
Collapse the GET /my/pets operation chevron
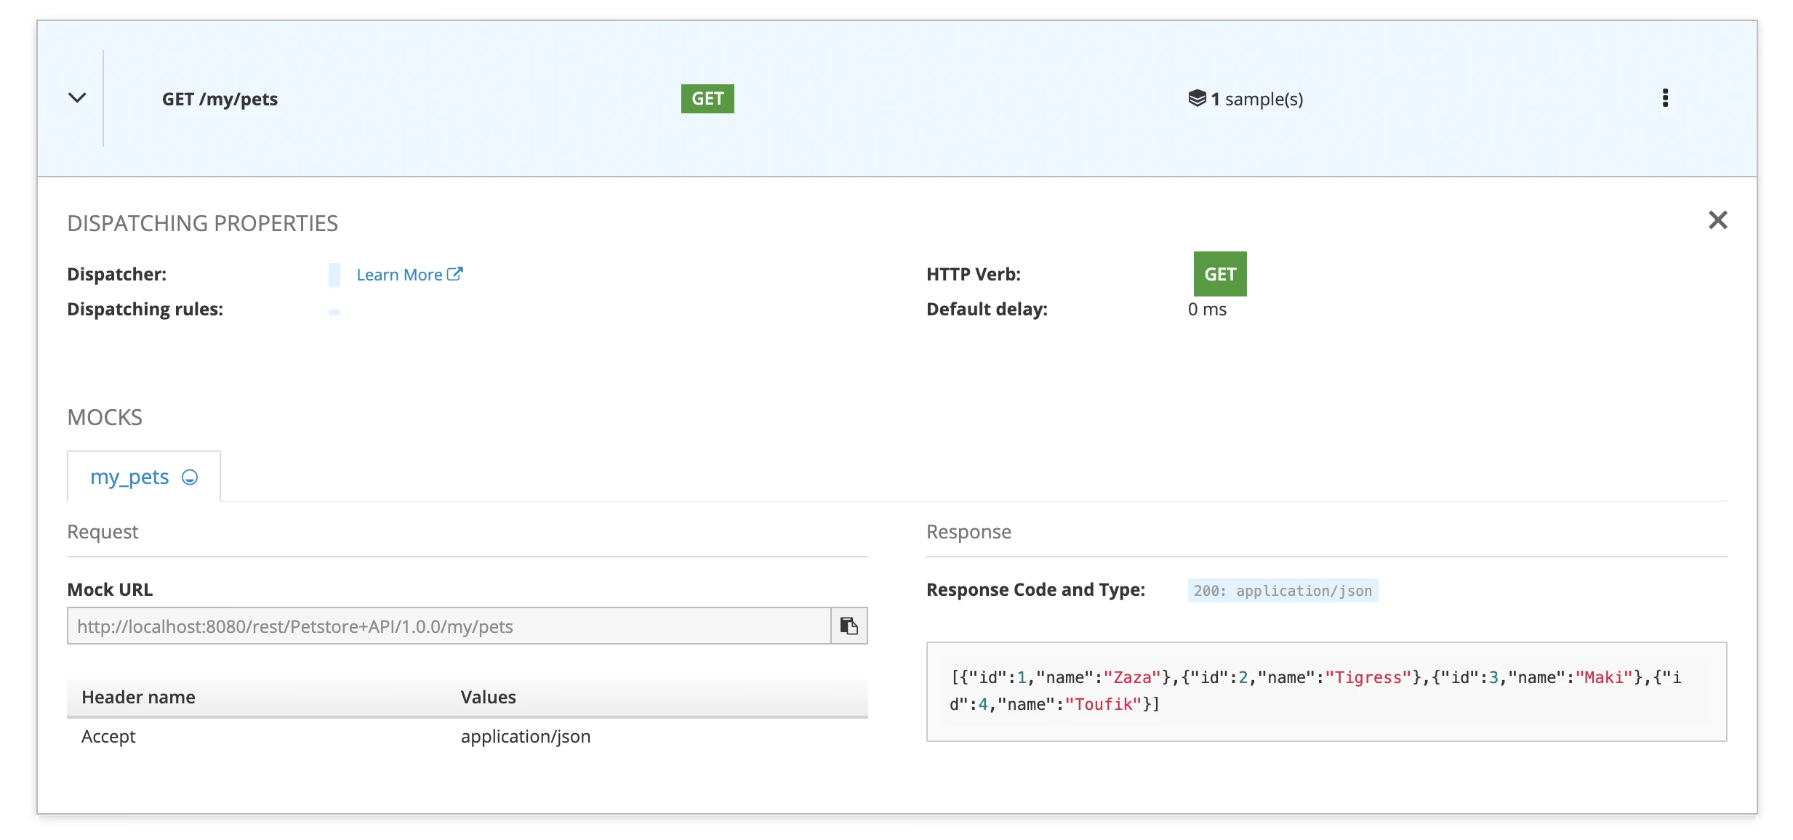77,98
